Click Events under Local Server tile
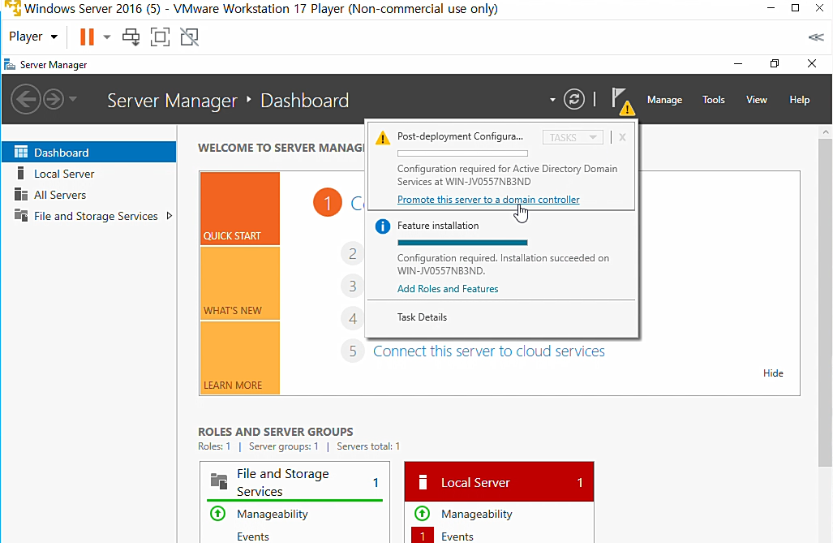The image size is (833, 543). pos(457,537)
